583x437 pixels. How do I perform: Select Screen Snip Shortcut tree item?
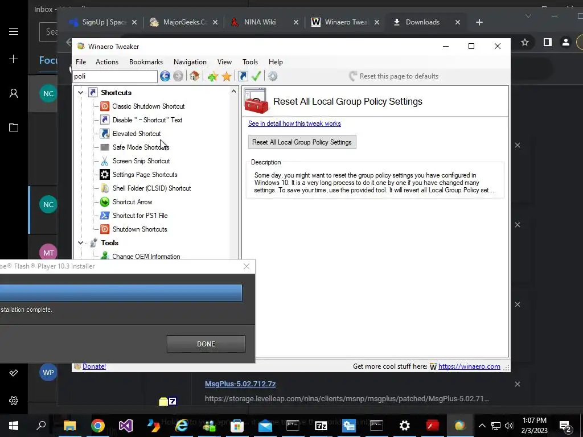coord(141,161)
